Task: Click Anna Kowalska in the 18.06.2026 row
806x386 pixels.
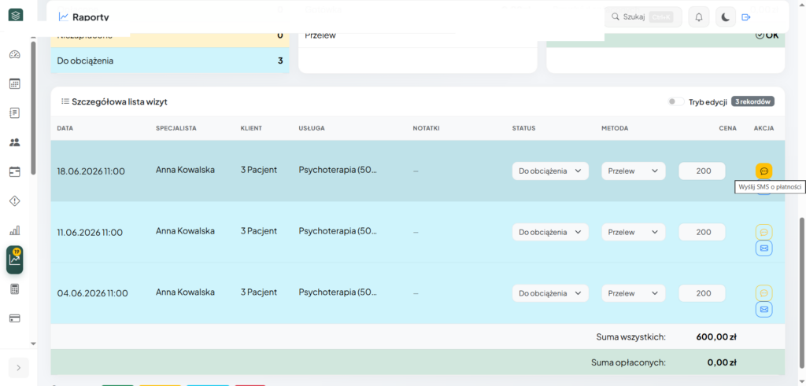Action: 185,170
